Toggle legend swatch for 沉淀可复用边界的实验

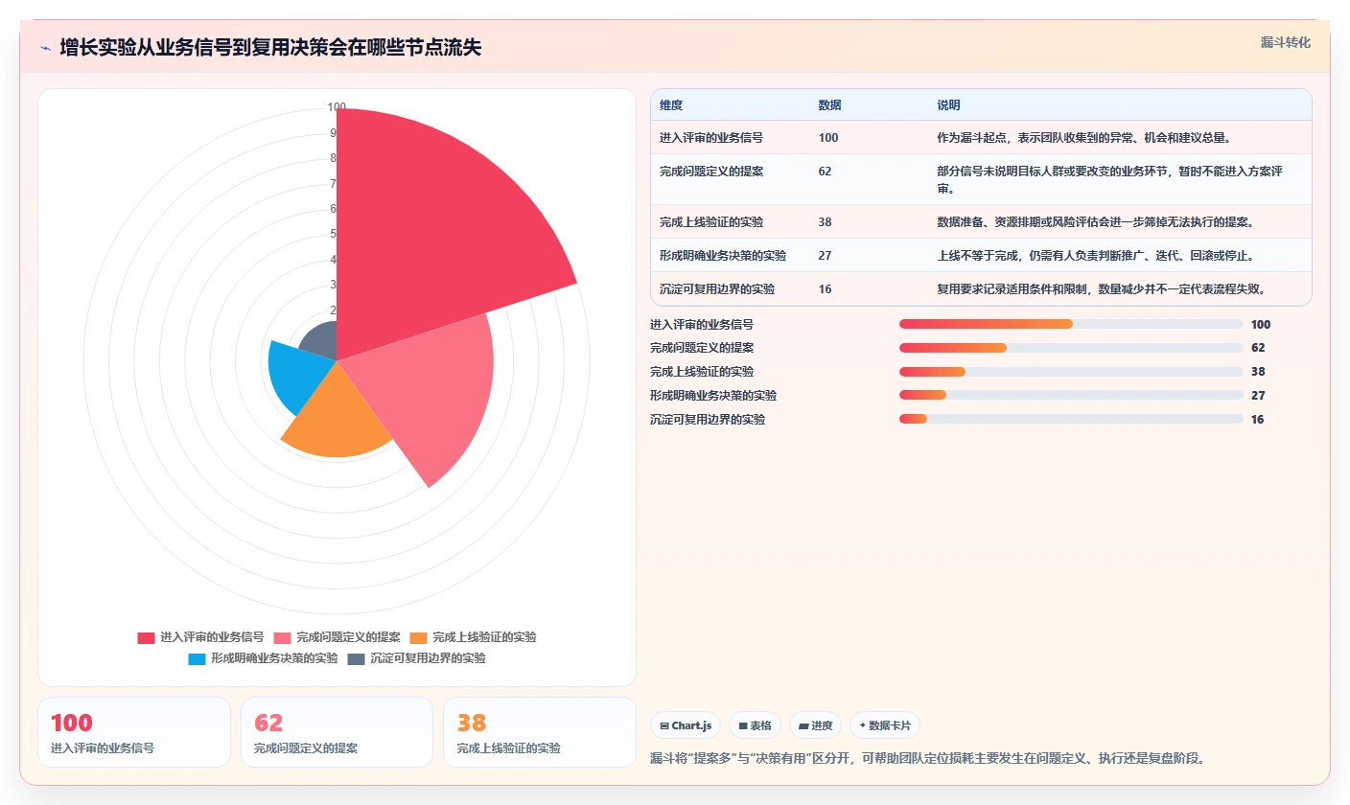coord(356,658)
